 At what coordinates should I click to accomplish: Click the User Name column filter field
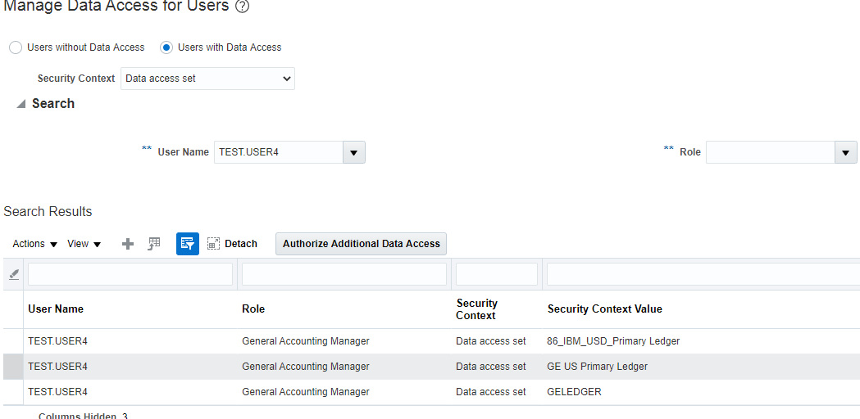[130, 274]
